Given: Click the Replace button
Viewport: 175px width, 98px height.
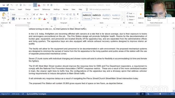Looking at the screenshot, I should [131, 16].
